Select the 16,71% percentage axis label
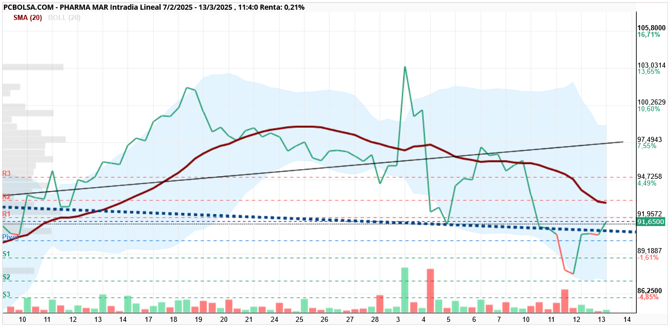Viewport: 670px width, 327px height. 649,34
